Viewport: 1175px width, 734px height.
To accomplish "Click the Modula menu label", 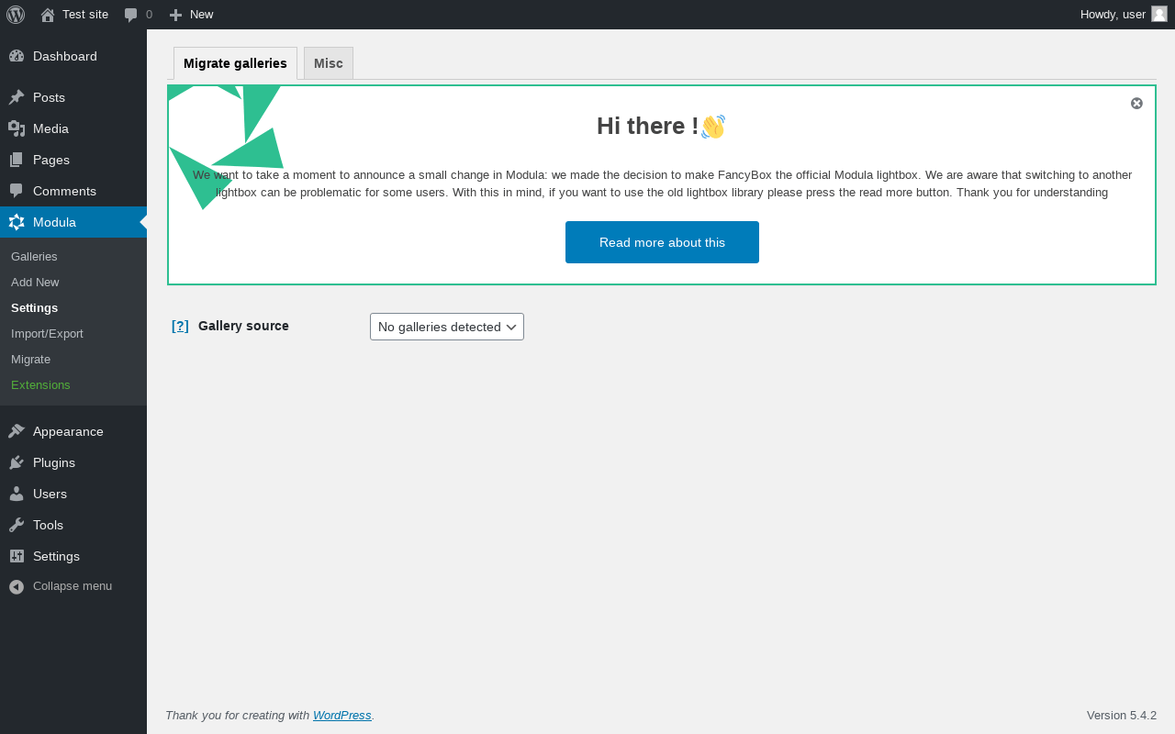I will tap(54, 222).
